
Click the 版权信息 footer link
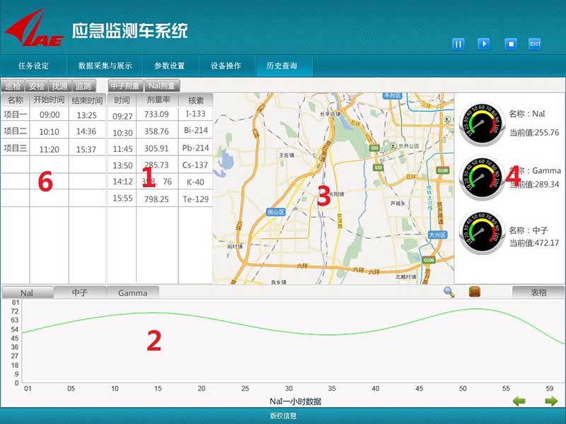284,416
